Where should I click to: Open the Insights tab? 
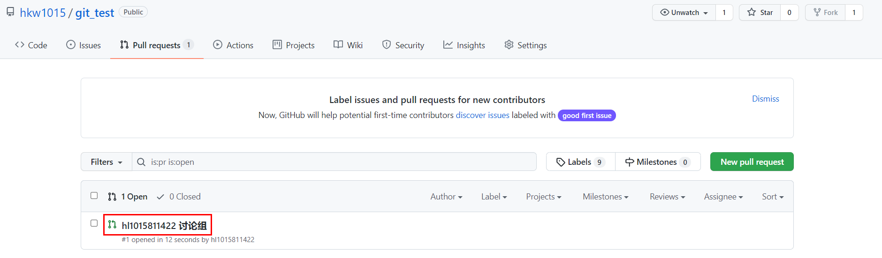[464, 45]
